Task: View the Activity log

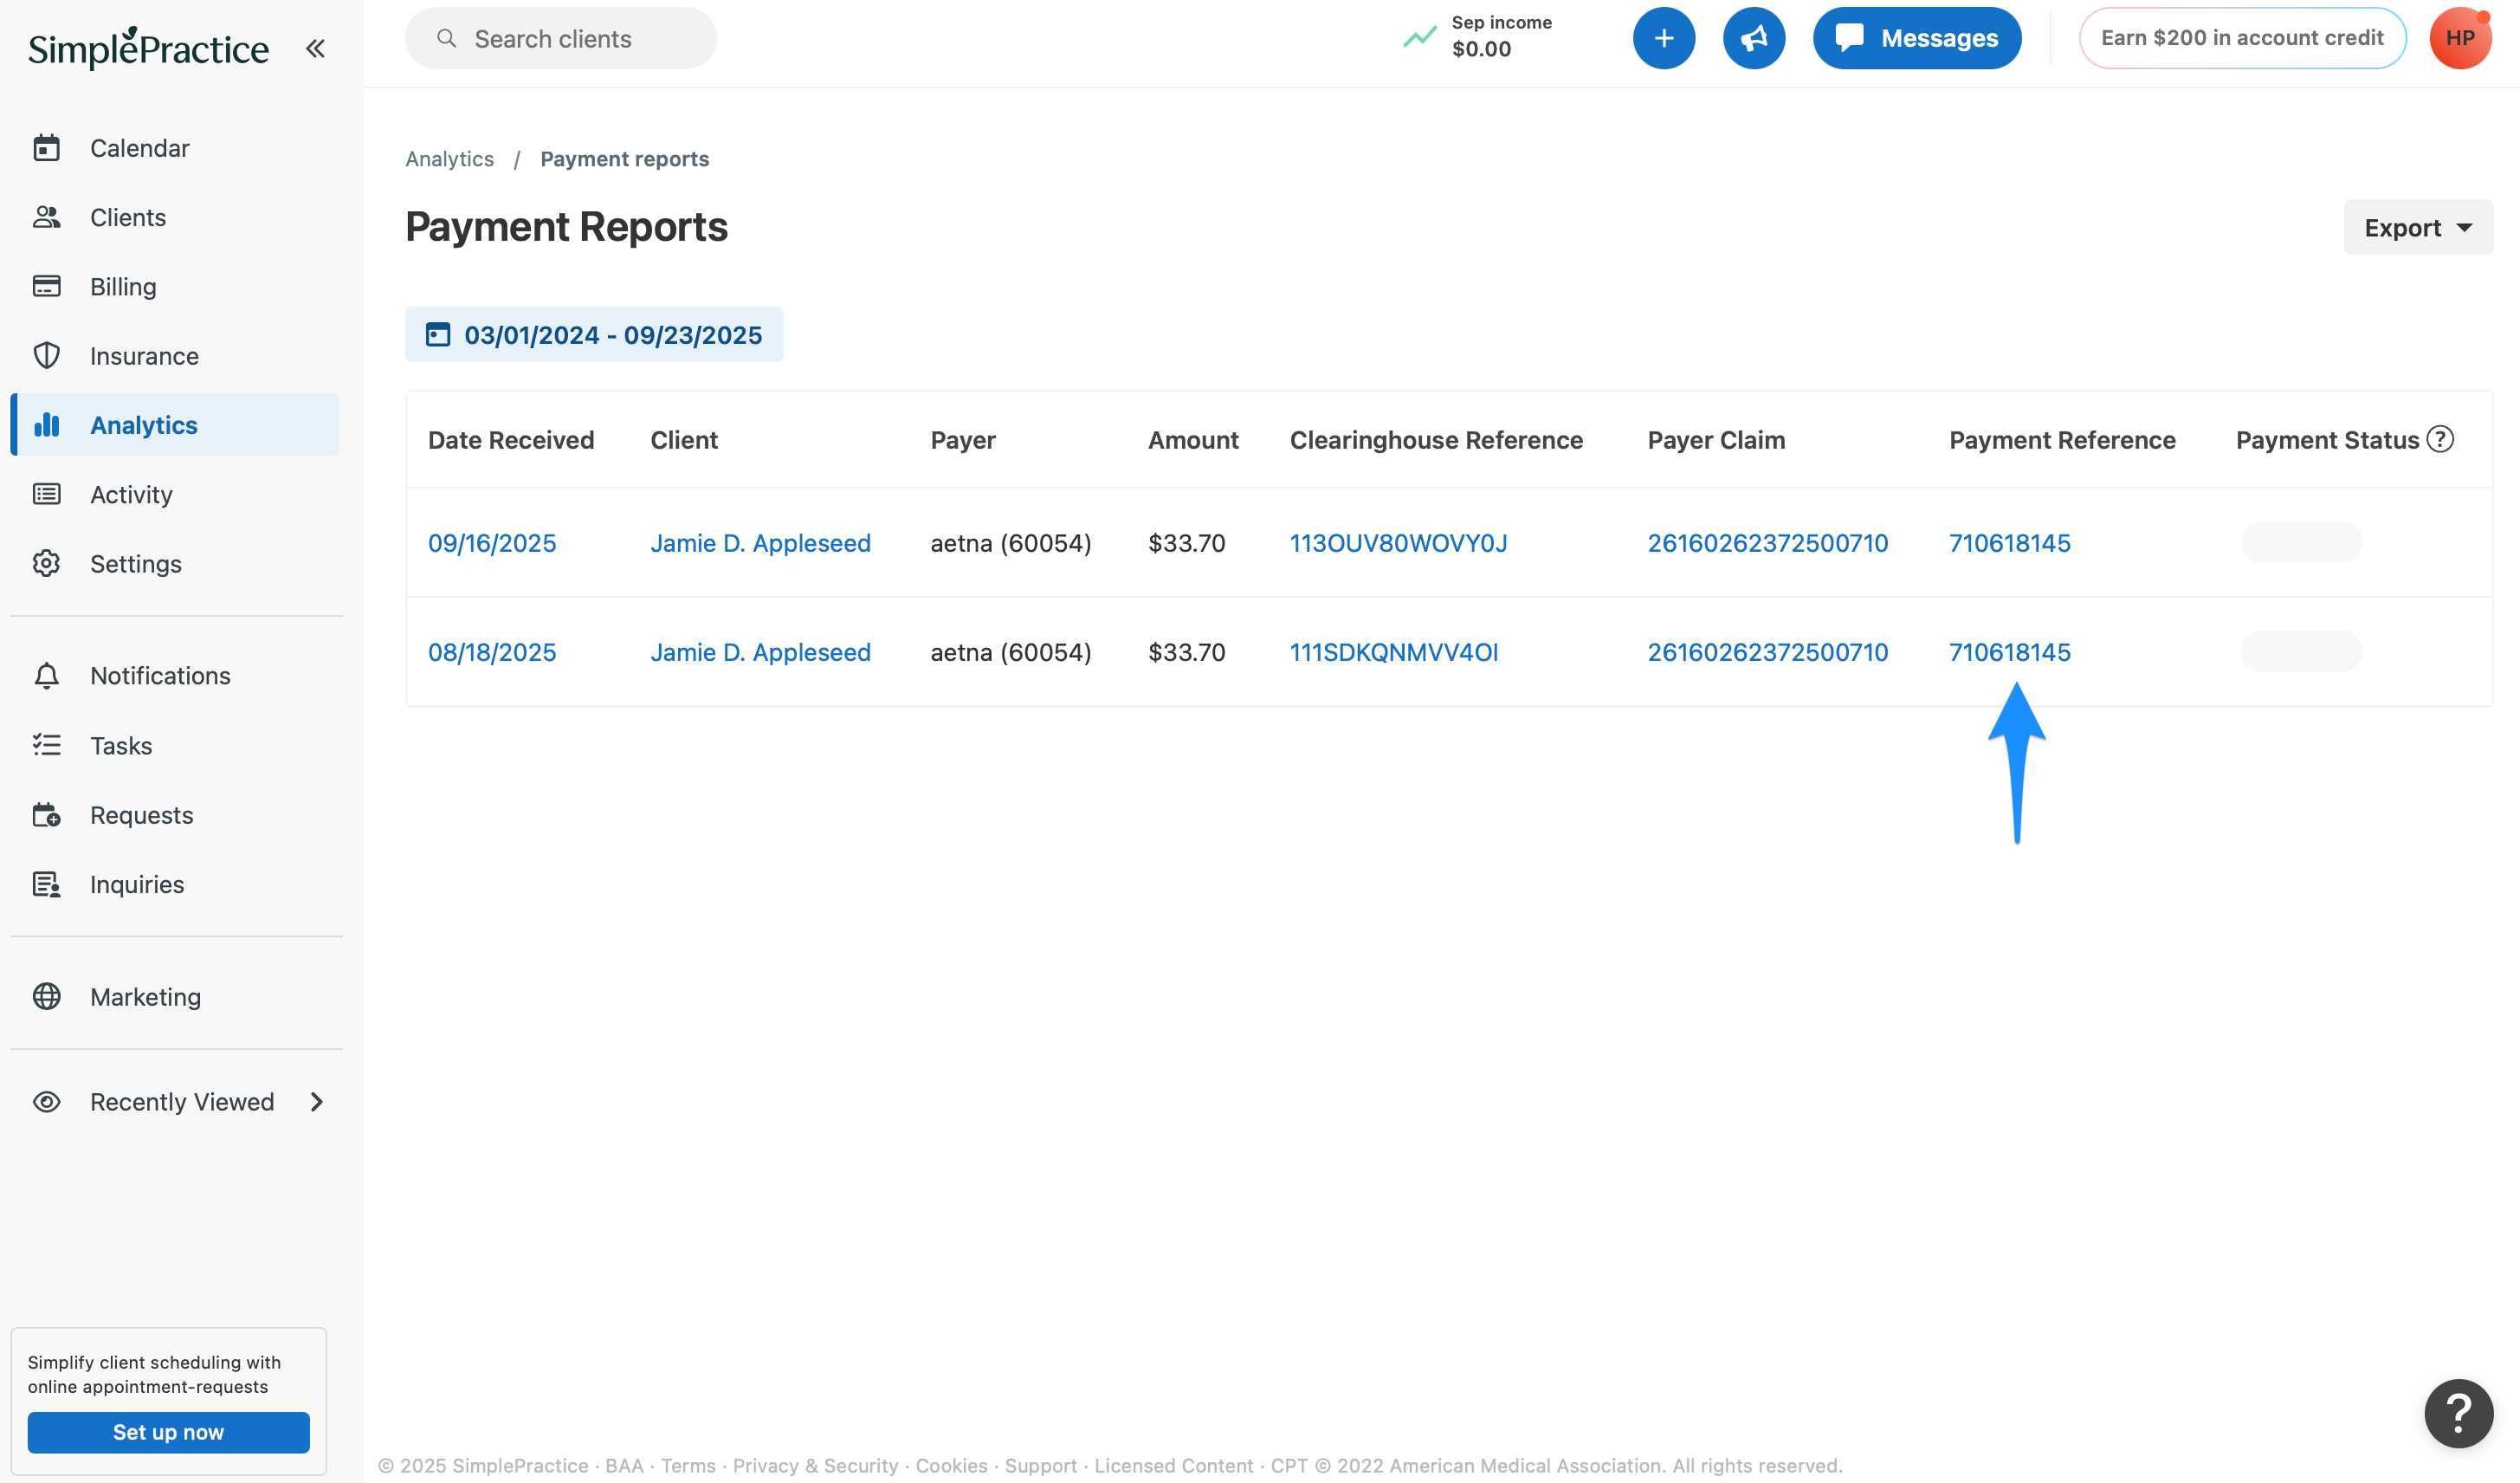Action: click(x=131, y=494)
